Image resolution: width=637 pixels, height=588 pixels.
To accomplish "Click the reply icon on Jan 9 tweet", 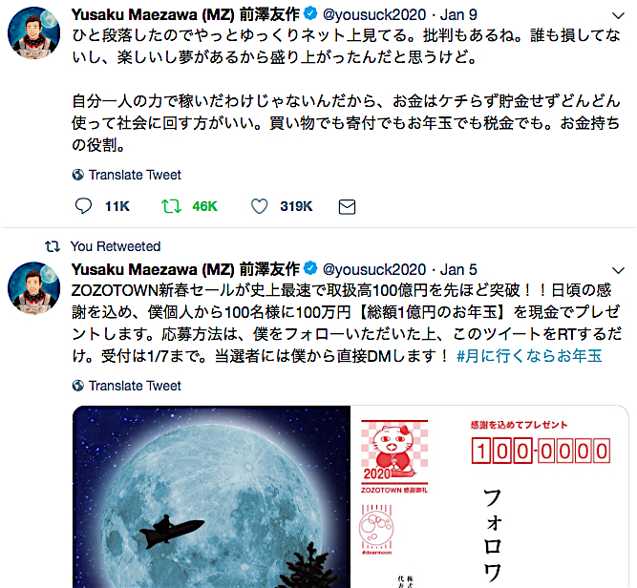I will pos(84,206).
